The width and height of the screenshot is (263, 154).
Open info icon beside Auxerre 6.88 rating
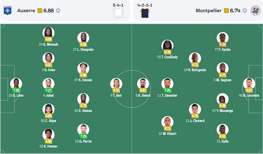pos(58,11)
